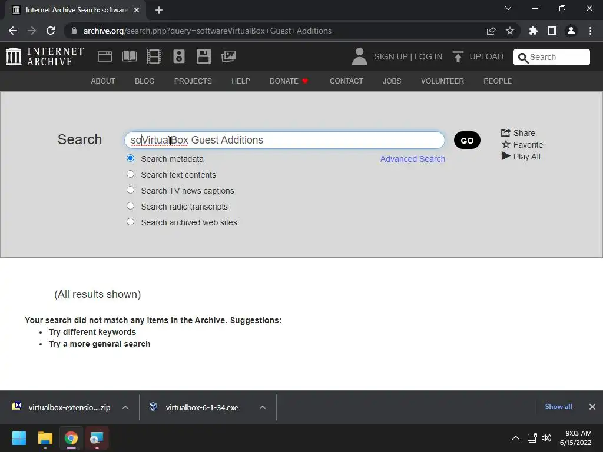Expand virtualbox-6-1-34.exe download options

pyautogui.click(x=263, y=407)
